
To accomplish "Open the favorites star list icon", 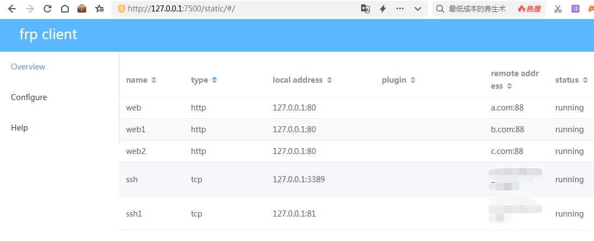I will (x=99, y=9).
